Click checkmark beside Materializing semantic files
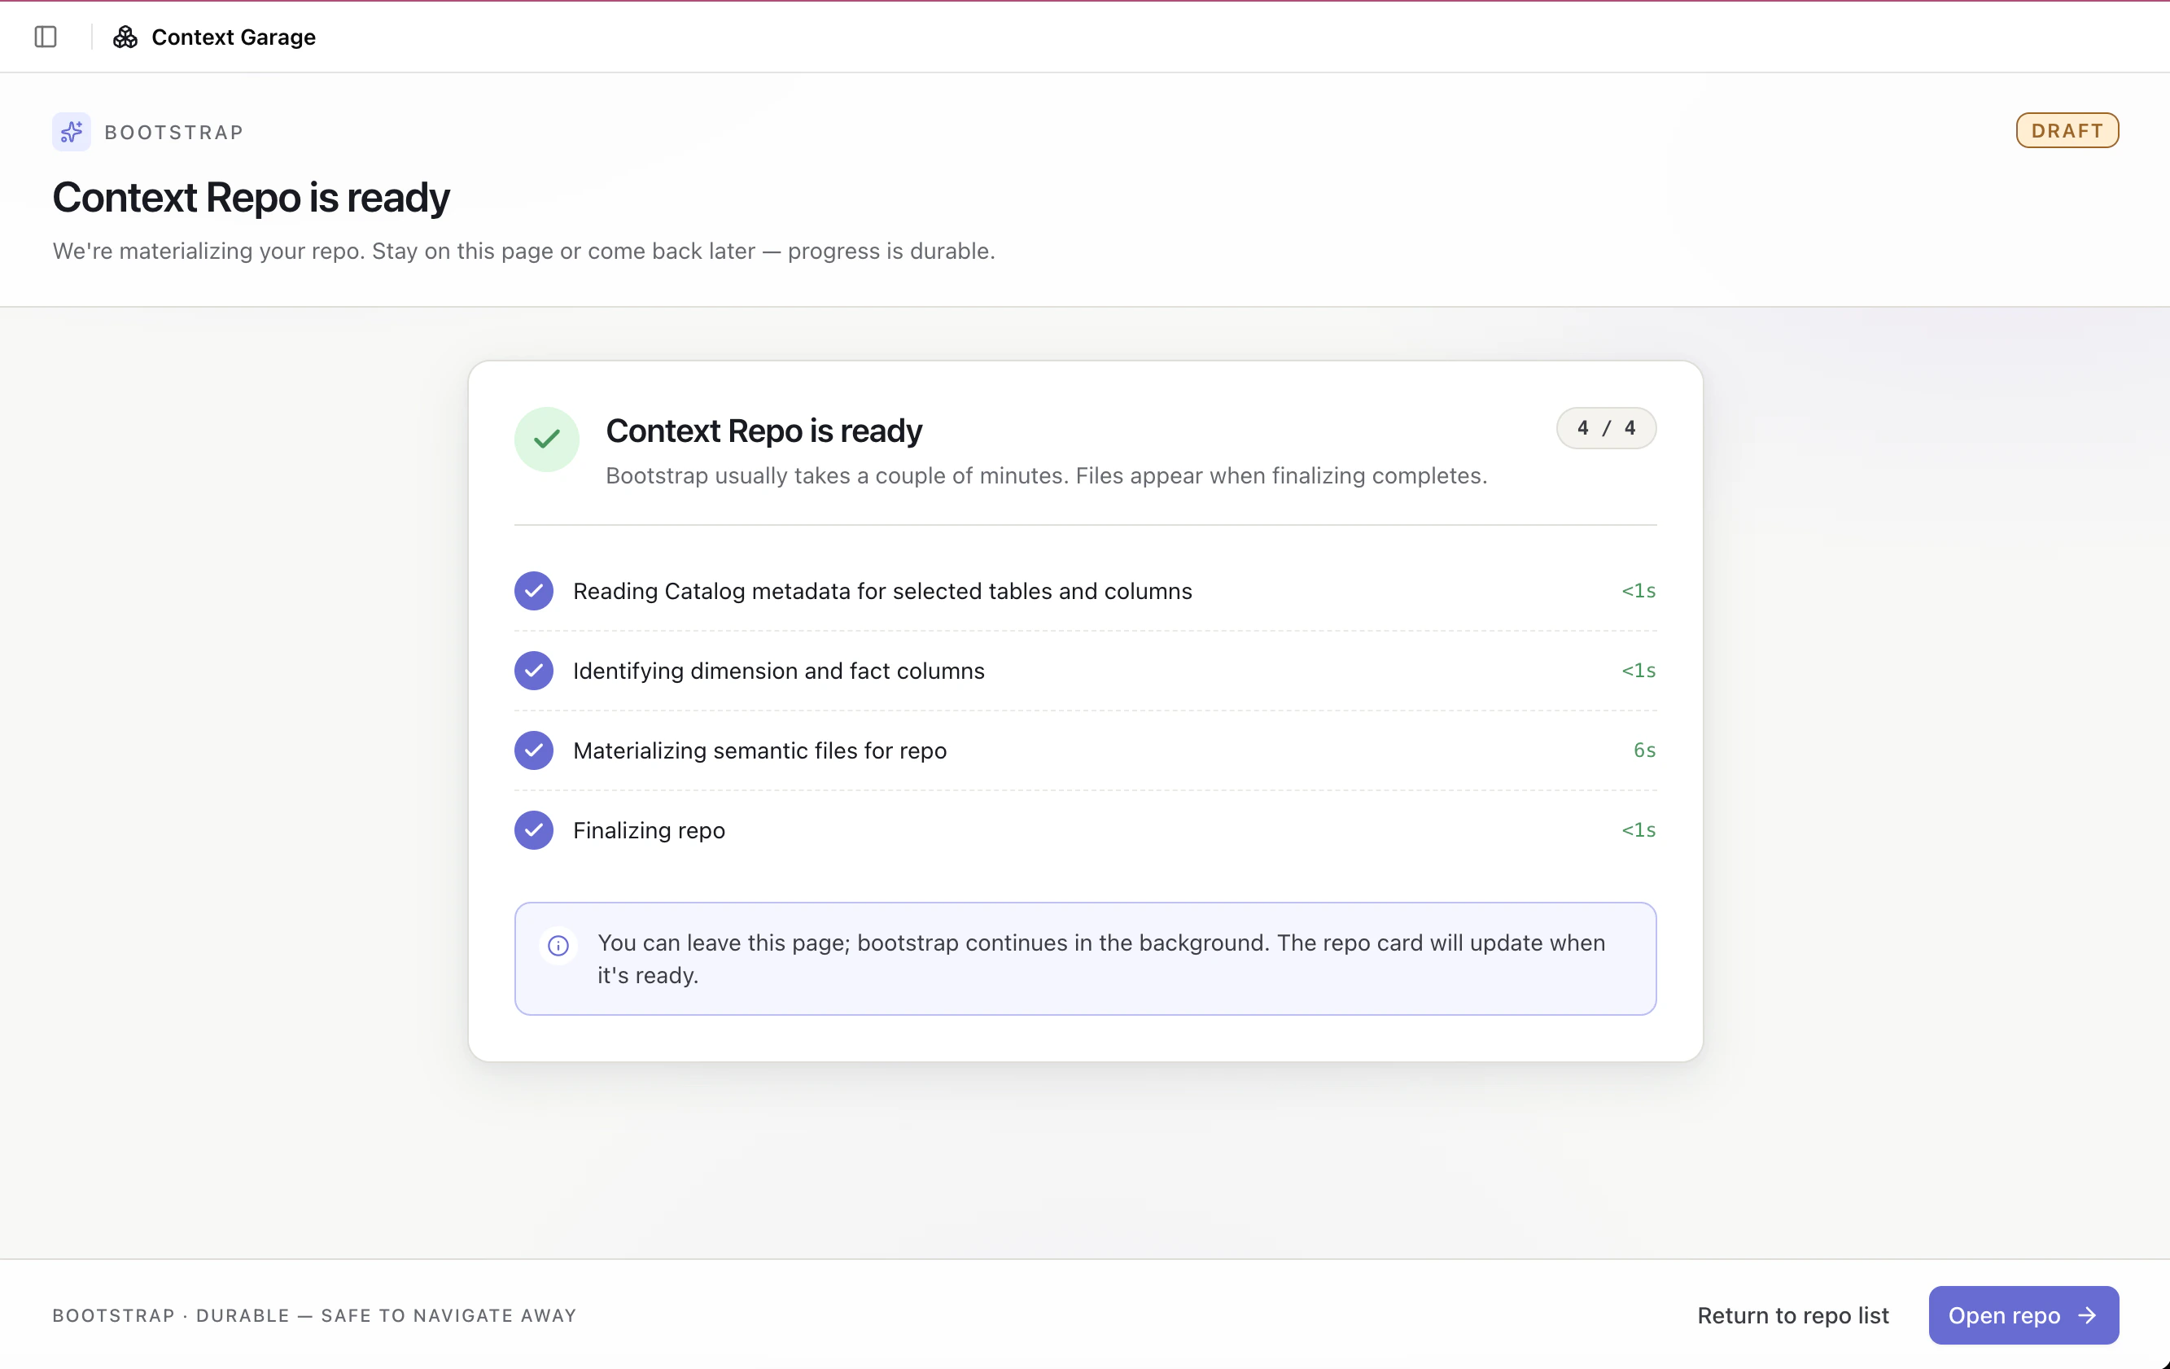Screen dimensions: 2170x1369 point(535,750)
